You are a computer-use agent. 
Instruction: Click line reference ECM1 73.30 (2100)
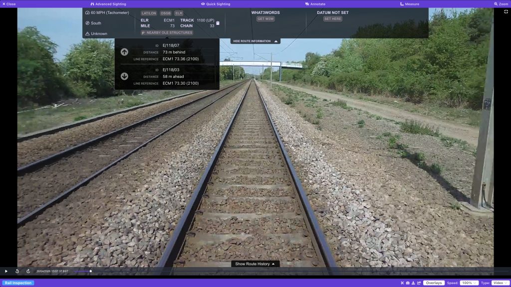point(181,83)
